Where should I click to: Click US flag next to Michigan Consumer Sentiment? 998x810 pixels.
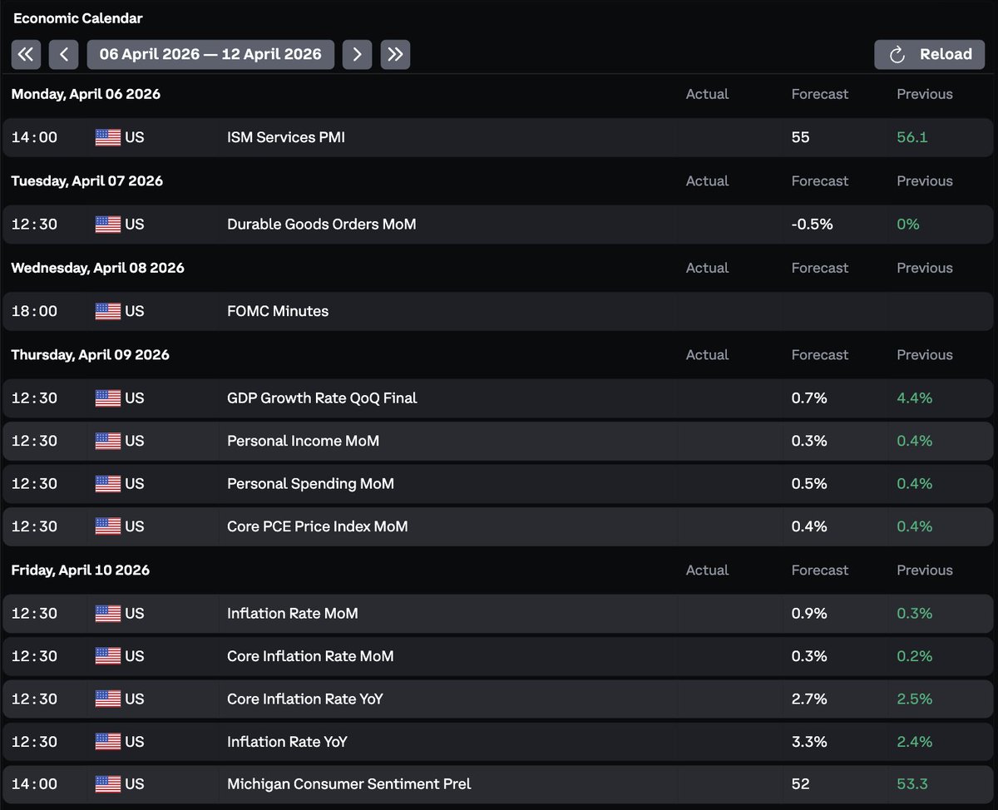[108, 784]
